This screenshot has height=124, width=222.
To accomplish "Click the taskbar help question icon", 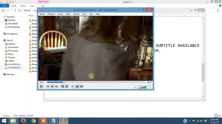I will point(185,121).
